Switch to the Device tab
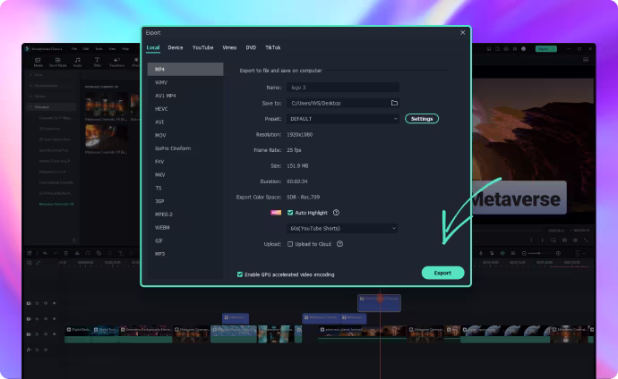Viewport: 618px width, 379px height. (x=176, y=47)
